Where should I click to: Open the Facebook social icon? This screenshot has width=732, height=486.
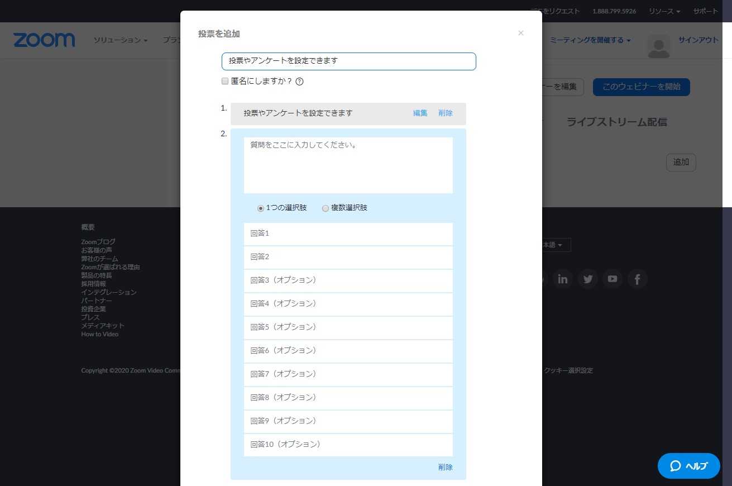click(638, 279)
